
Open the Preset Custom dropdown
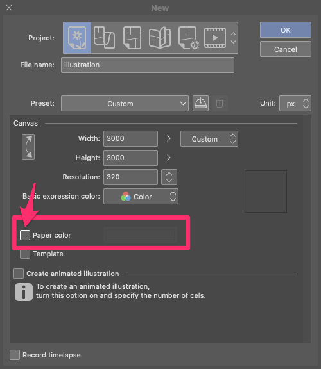[x=125, y=104]
